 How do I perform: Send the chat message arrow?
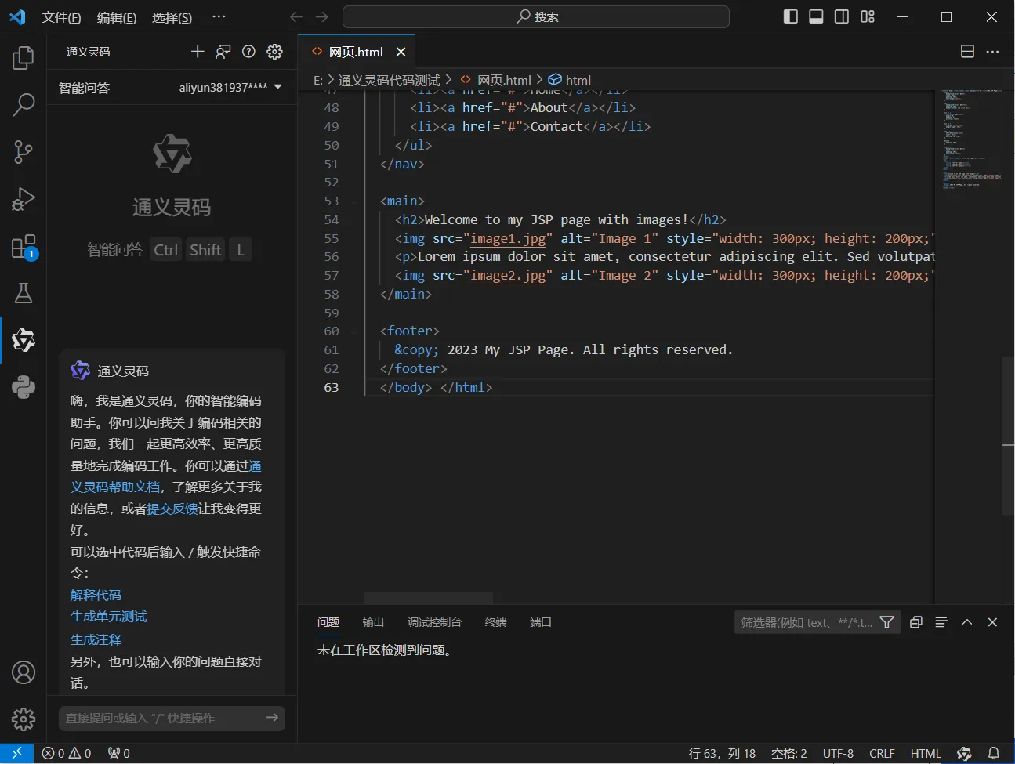[x=272, y=718]
